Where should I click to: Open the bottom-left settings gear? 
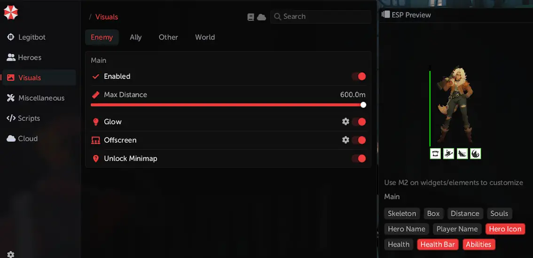11,254
